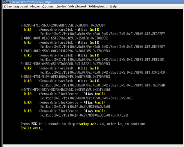Click the blkB device label

[x=28, y=111]
